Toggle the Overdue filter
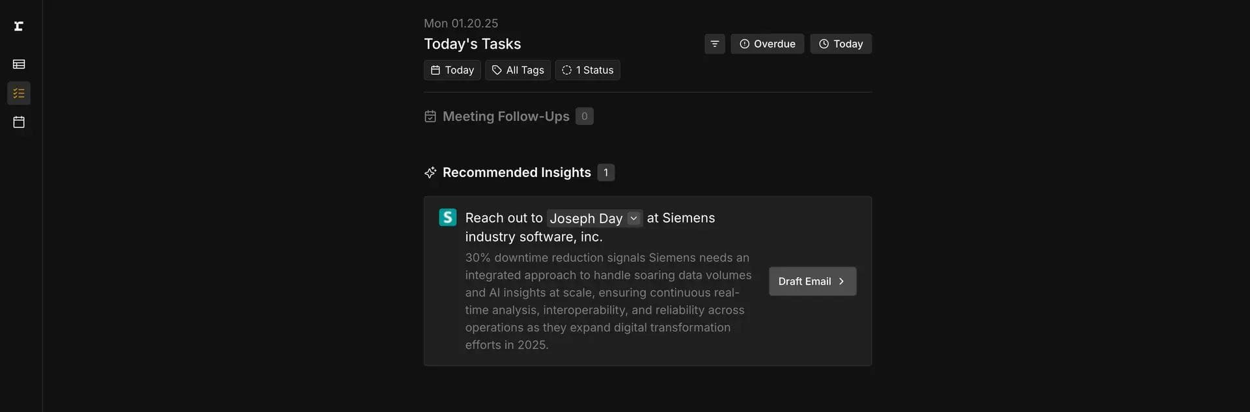This screenshot has height=412, width=1250. pos(767,44)
